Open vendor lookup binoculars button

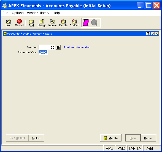(x=58, y=47)
